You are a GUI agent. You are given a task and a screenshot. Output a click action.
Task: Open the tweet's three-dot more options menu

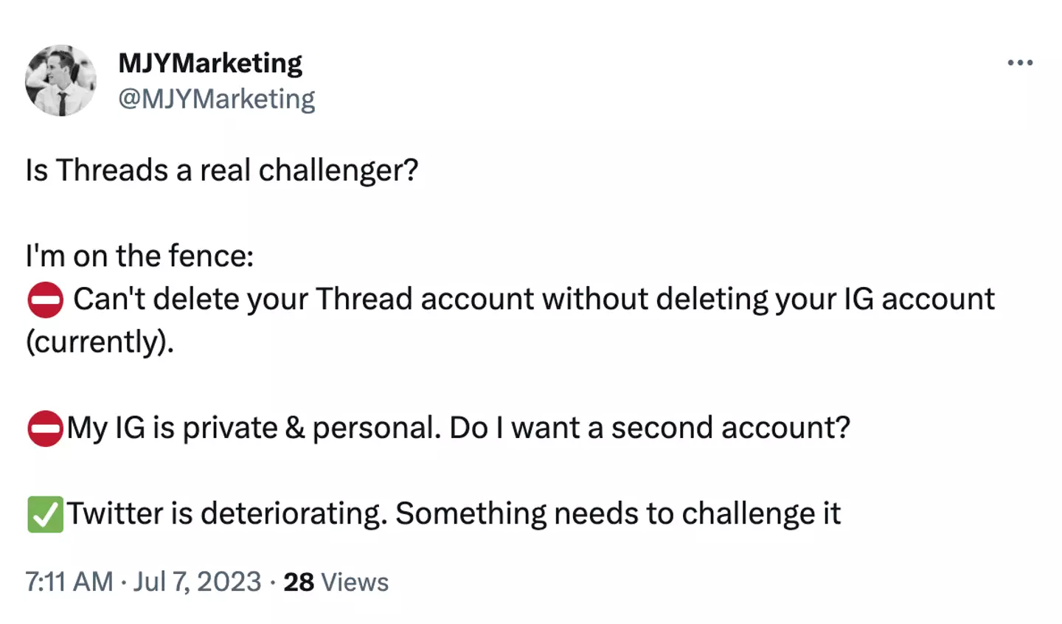coord(1020,63)
